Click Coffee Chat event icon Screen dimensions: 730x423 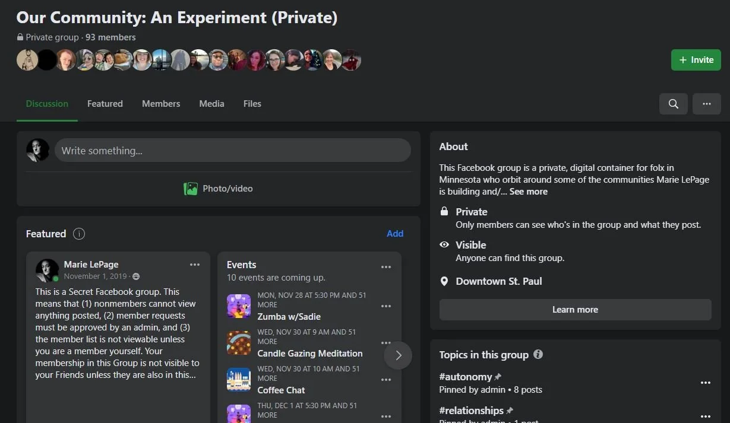239,380
